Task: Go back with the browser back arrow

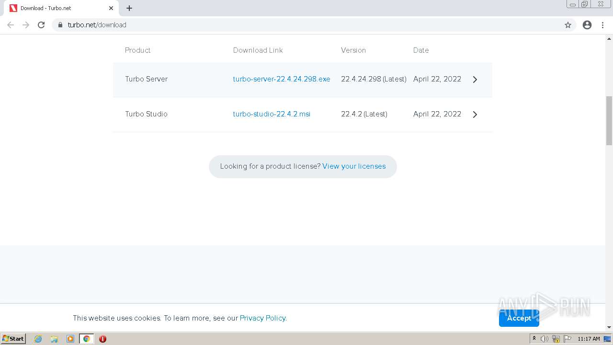Action: (11, 25)
